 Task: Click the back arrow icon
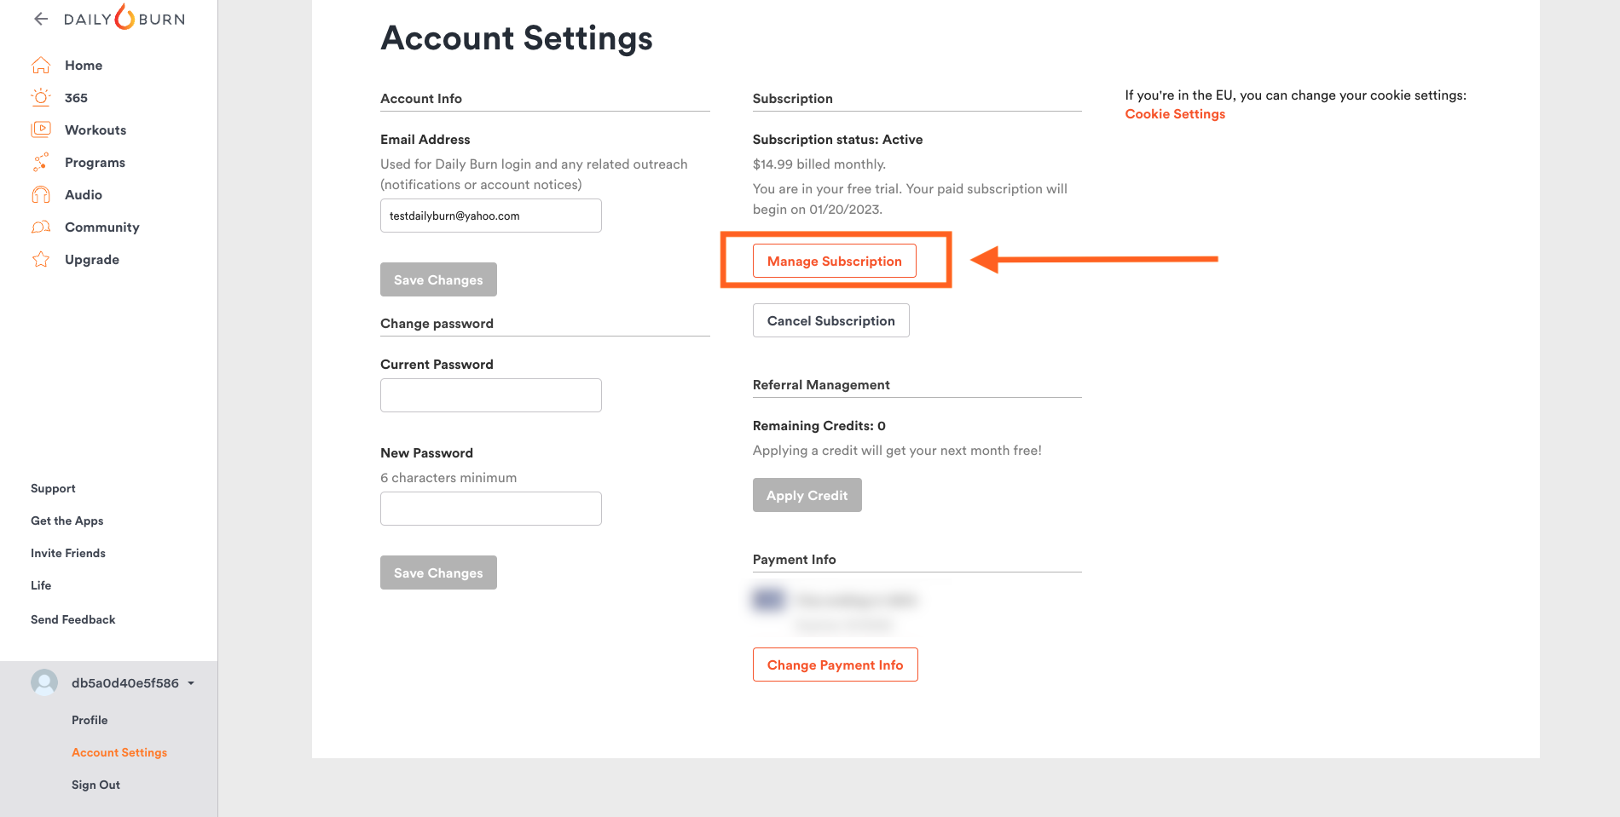tap(41, 19)
